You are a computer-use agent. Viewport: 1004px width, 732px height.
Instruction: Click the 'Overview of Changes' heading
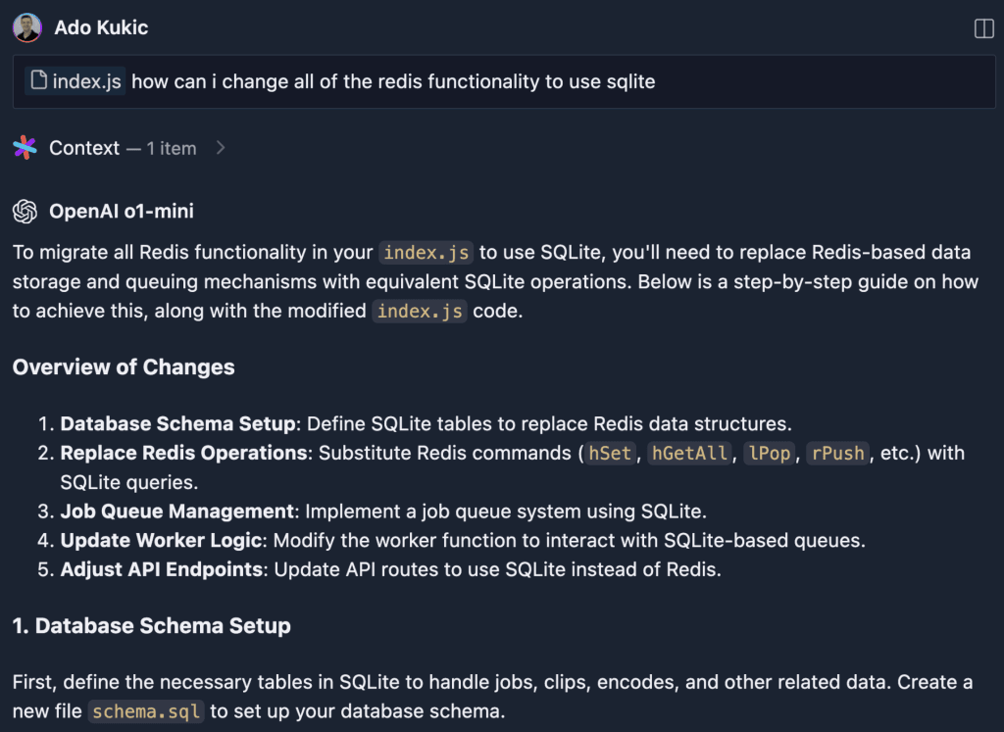(124, 367)
